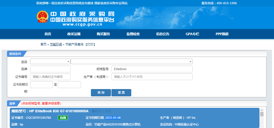
Task: Click the 查询 search button
Action: point(101,93)
